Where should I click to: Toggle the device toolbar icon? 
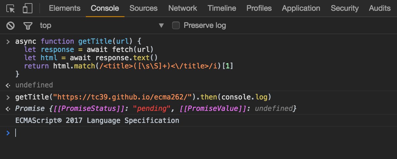(x=28, y=9)
